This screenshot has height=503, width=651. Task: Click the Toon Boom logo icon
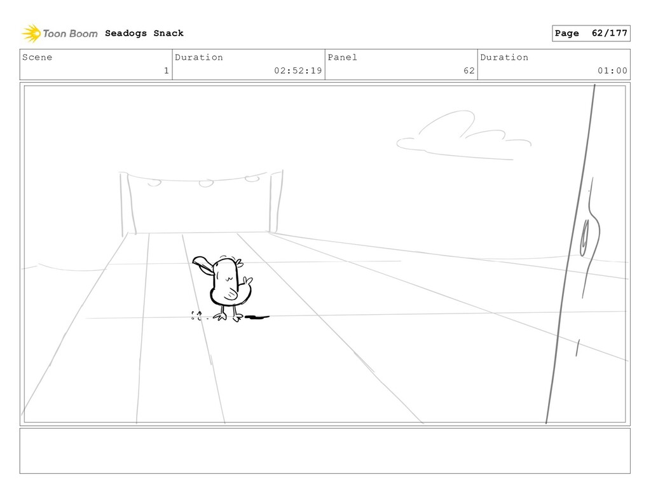point(31,34)
